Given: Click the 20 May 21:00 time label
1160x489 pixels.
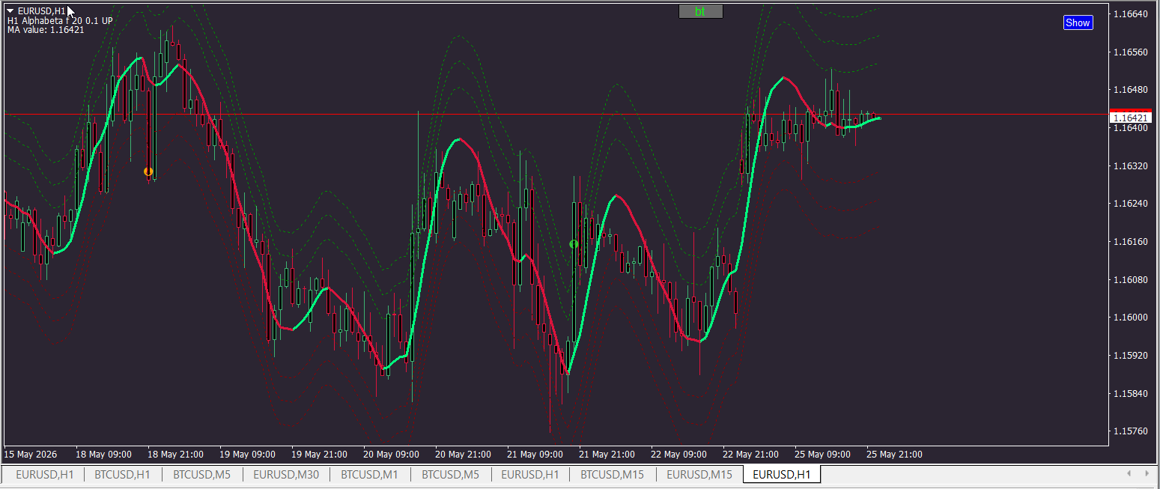Looking at the screenshot, I should tap(463, 455).
